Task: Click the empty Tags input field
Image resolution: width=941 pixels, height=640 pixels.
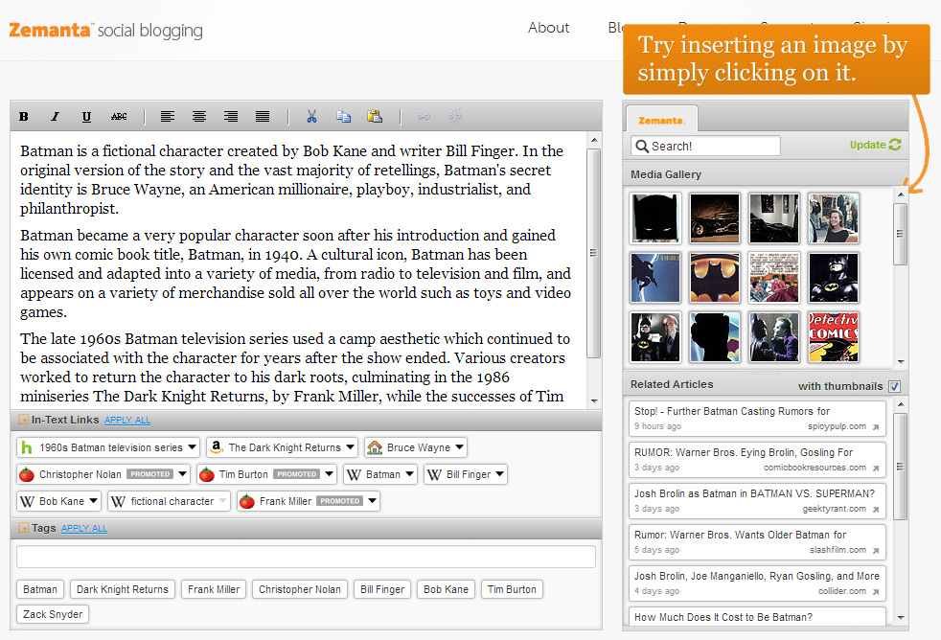Action: [x=306, y=557]
